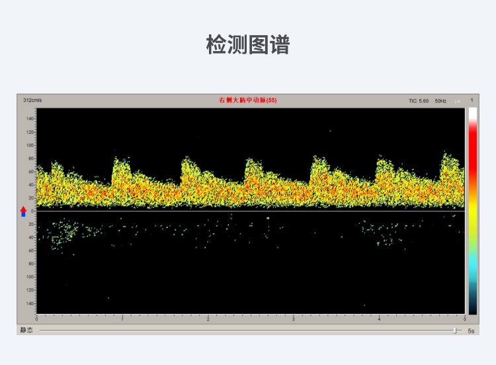Click the 1 second mark on time axis
This screenshot has width=496, height=365.
[122, 319]
